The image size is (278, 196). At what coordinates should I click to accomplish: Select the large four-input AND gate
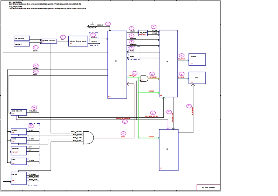(88, 137)
